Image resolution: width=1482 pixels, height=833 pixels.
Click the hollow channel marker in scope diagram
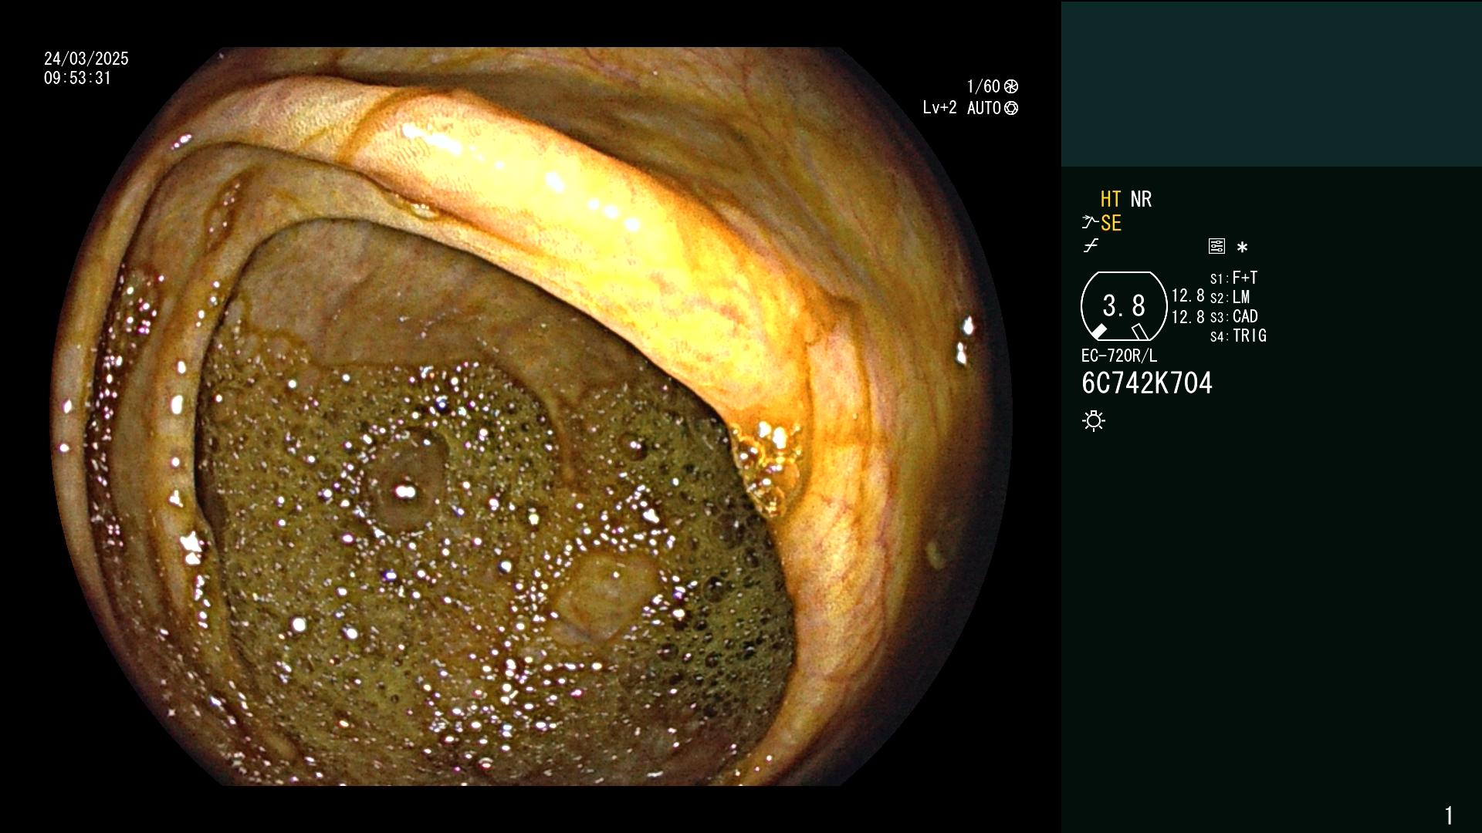1139,332
